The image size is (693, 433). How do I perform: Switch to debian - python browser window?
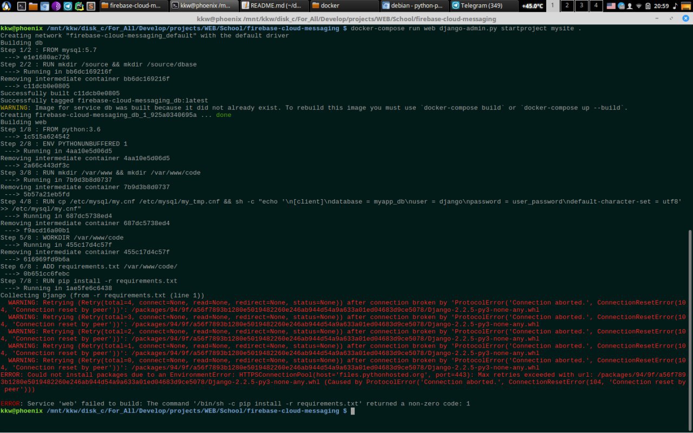tap(414, 6)
